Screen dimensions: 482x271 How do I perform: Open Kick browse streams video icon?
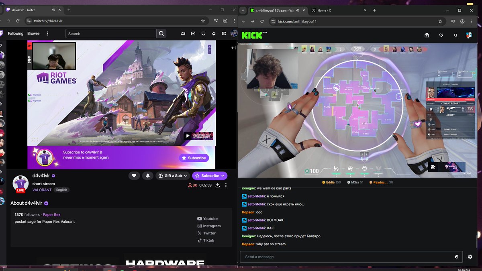[427, 35]
